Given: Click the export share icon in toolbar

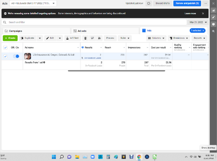Looking at the screenshot, I should (x=92, y=38).
